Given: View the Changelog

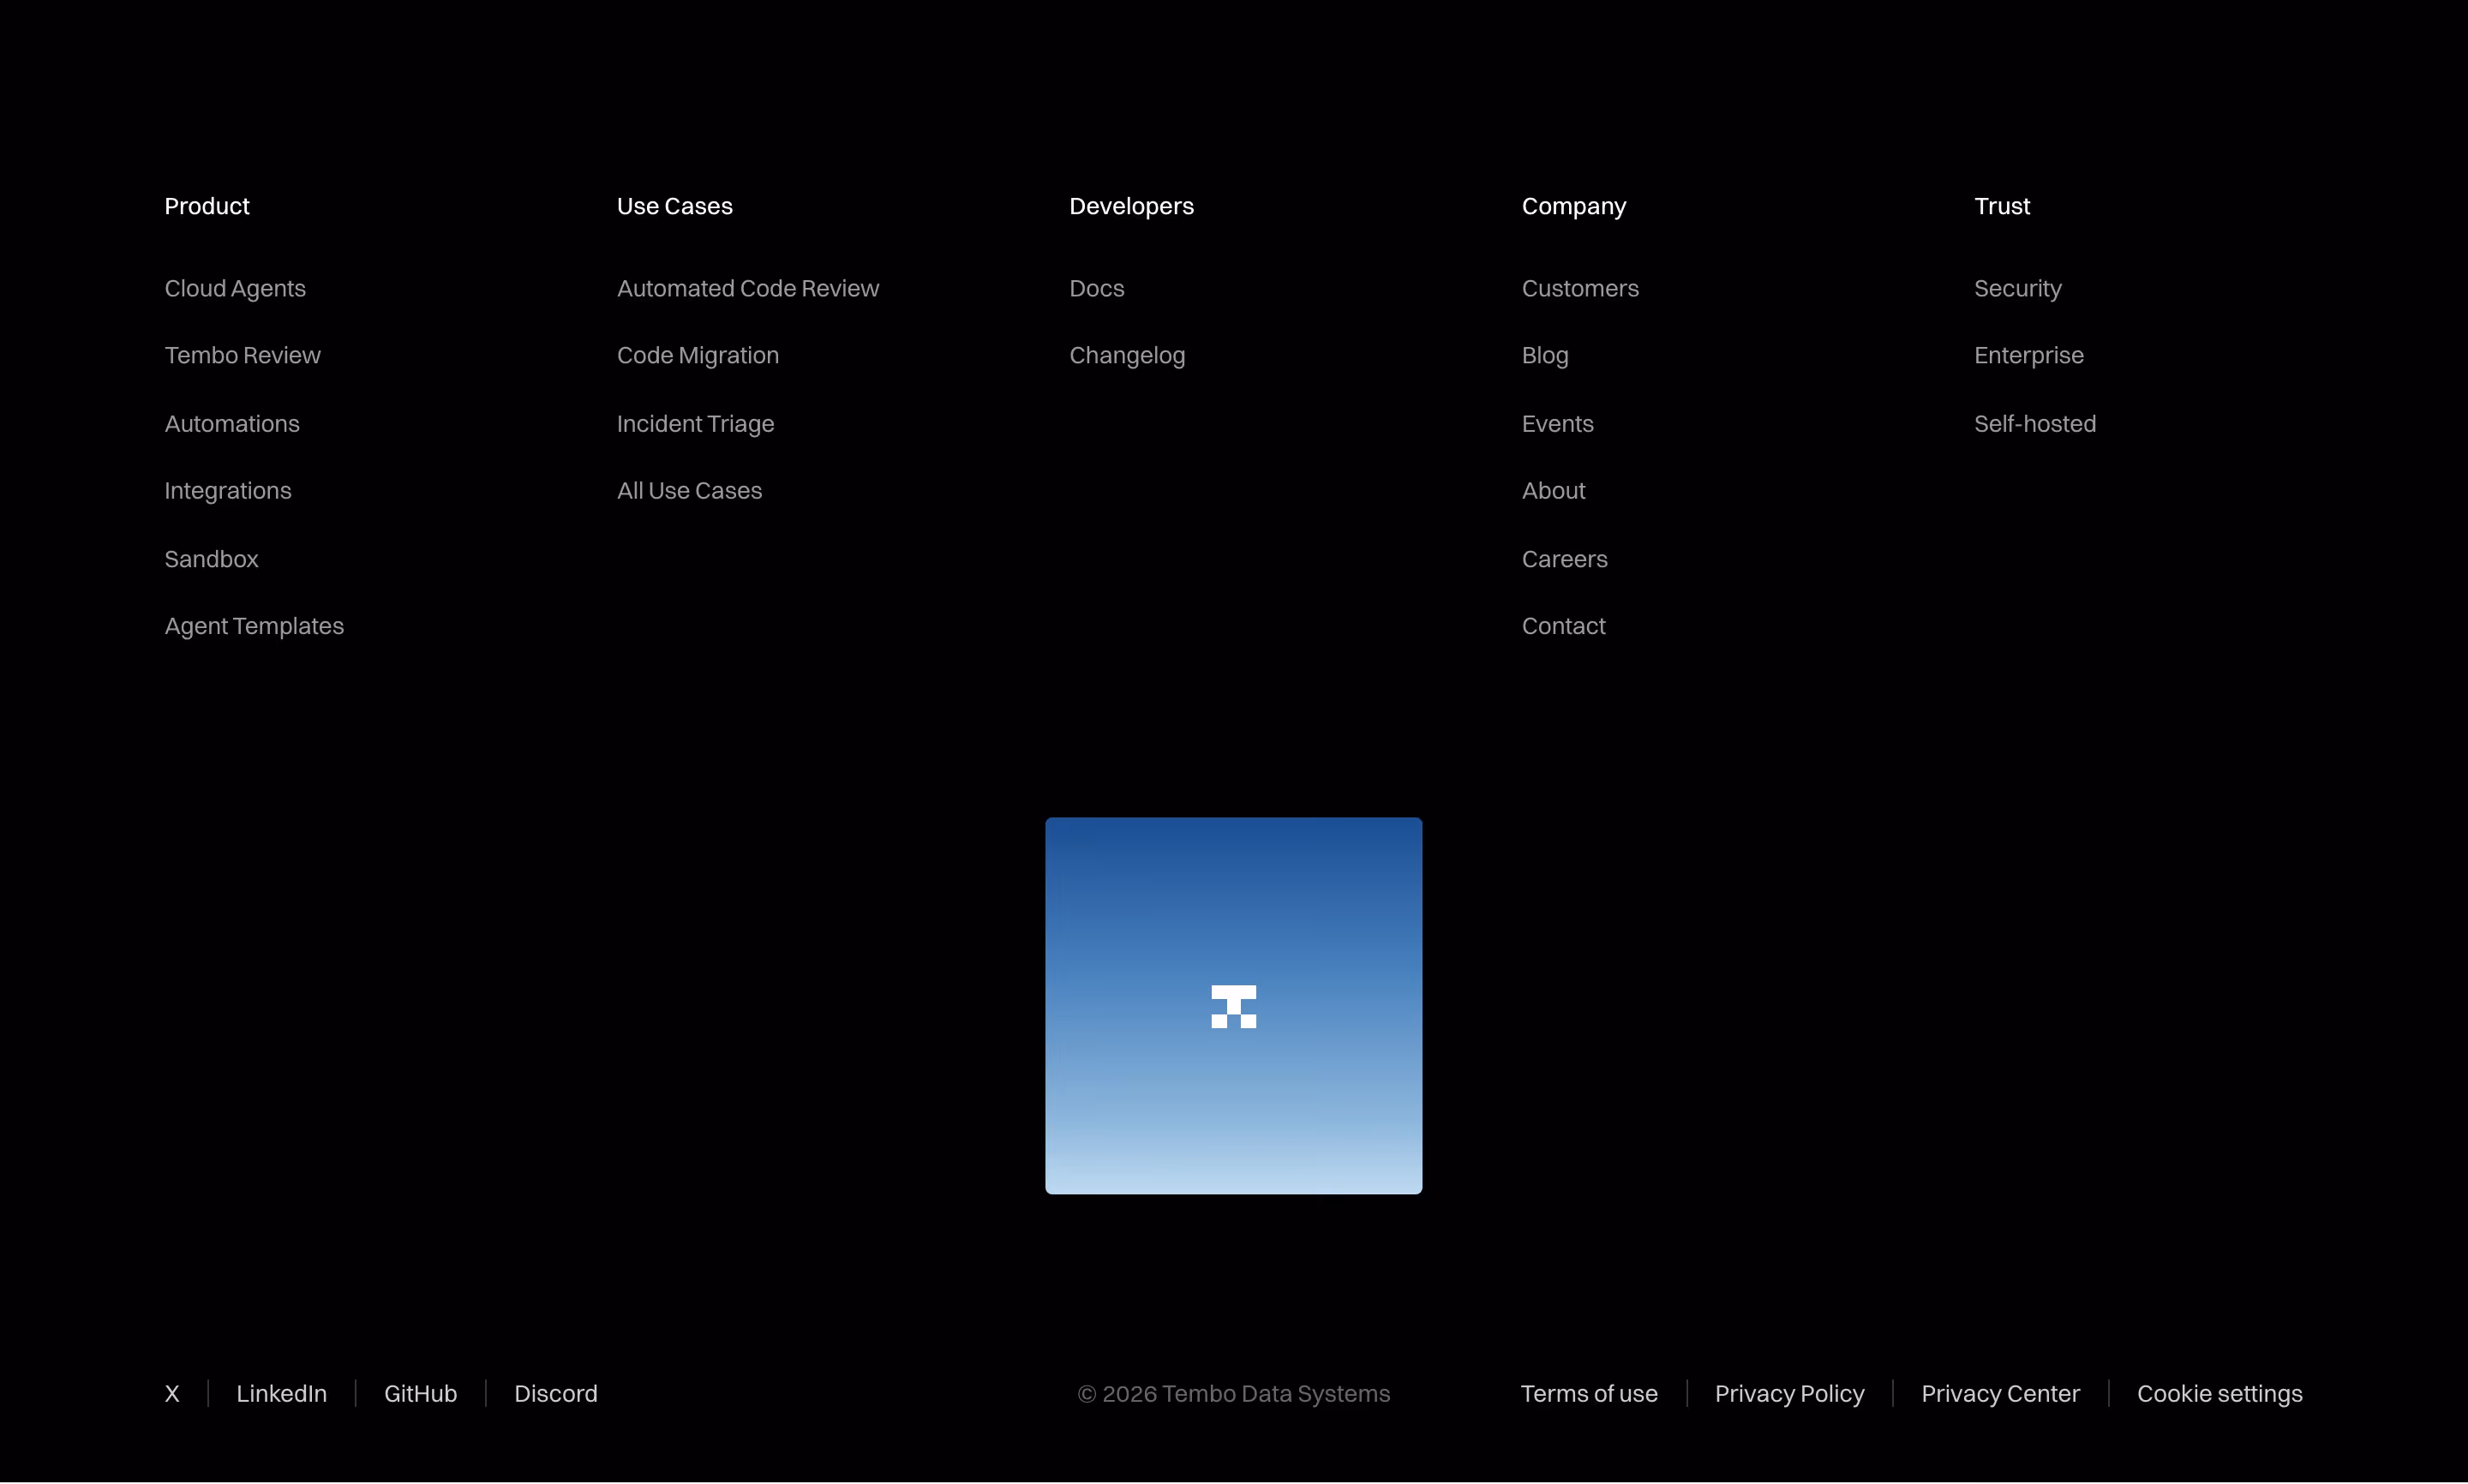Looking at the screenshot, I should point(1127,355).
